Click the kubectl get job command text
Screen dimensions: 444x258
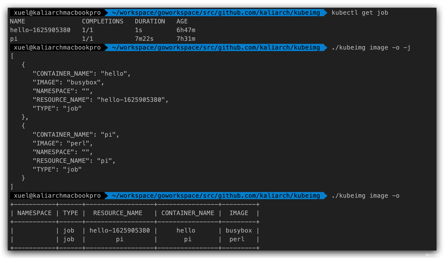click(360, 13)
